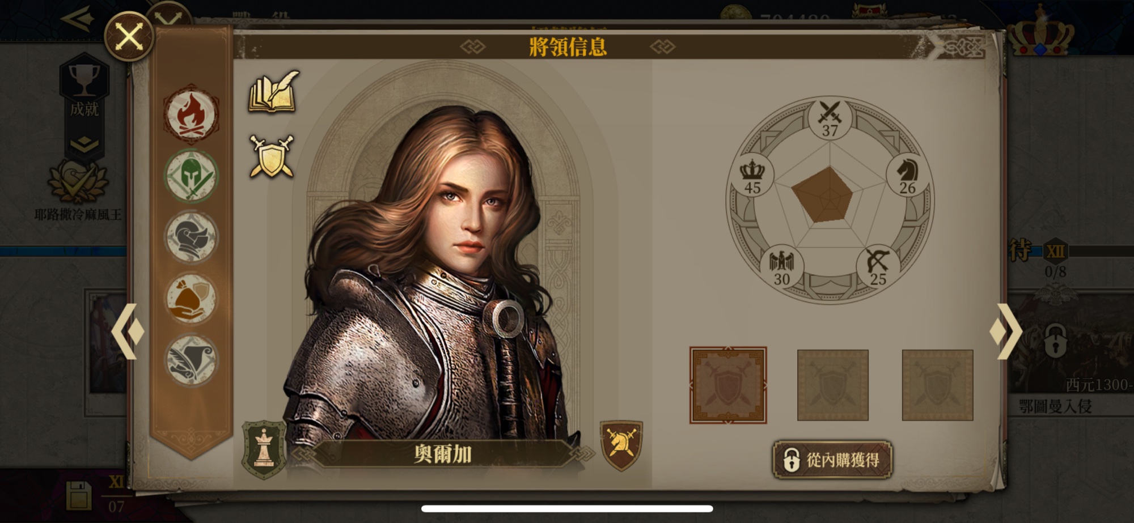Go to next general with right arrow
Viewport: 1134px width, 523px height.
[1006, 331]
